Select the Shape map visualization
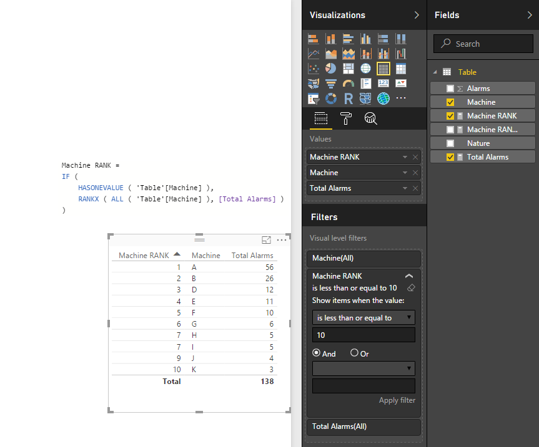Image resolution: width=539 pixels, height=447 pixels. pos(366,99)
